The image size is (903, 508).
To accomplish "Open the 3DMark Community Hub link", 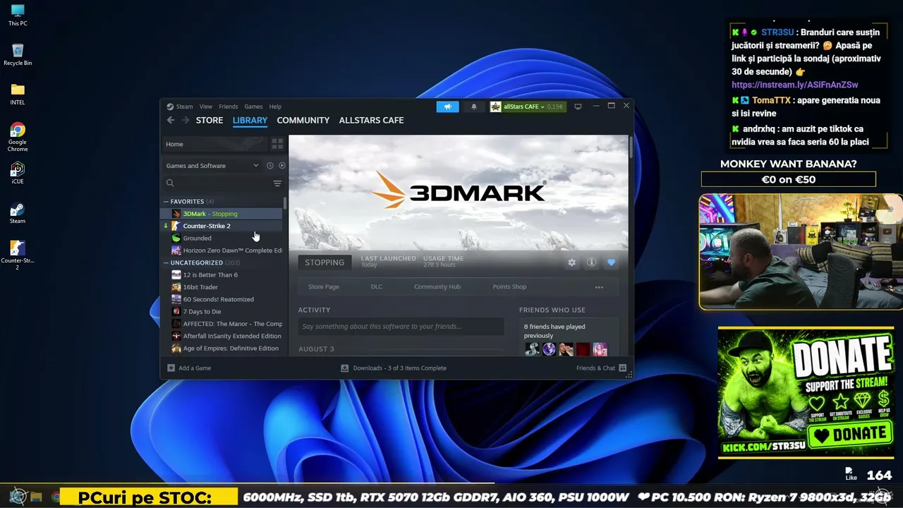I will click(x=437, y=287).
